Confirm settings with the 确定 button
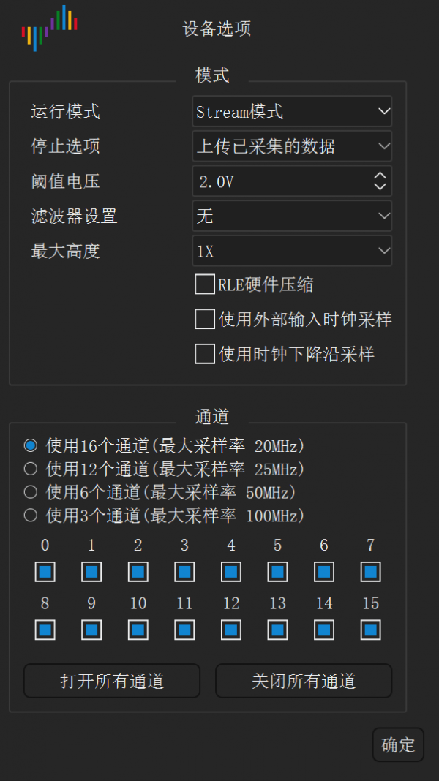Viewport: 439px width, 781px height. click(x=398, y=744)
